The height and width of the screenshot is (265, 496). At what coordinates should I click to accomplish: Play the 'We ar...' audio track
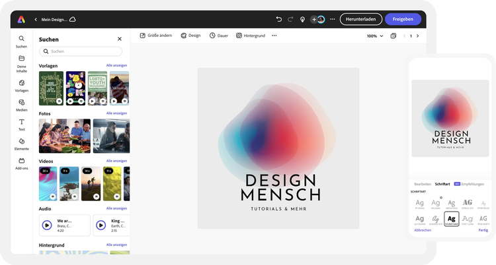[x=47, y=225]
